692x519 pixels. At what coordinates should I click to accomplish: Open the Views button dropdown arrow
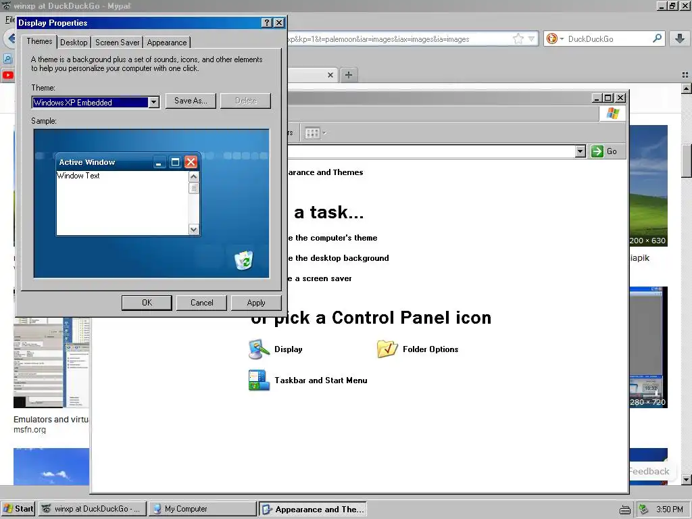pos(324,133)
